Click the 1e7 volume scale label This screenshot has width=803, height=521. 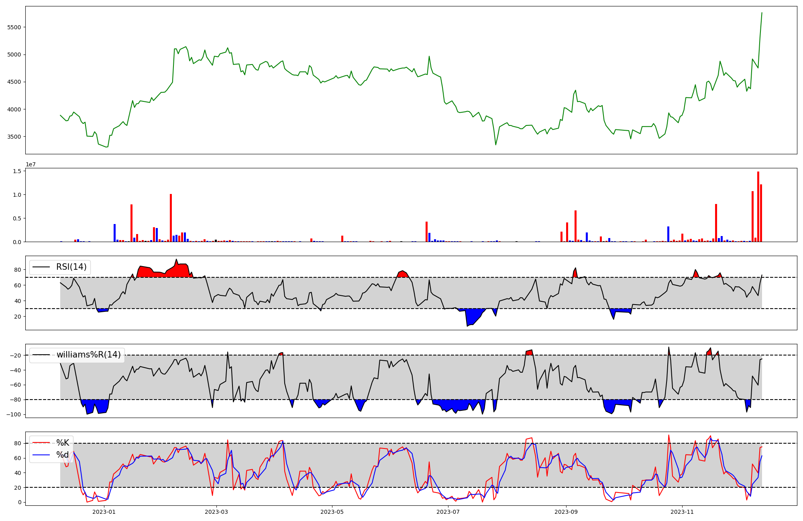tap(31, 164)
